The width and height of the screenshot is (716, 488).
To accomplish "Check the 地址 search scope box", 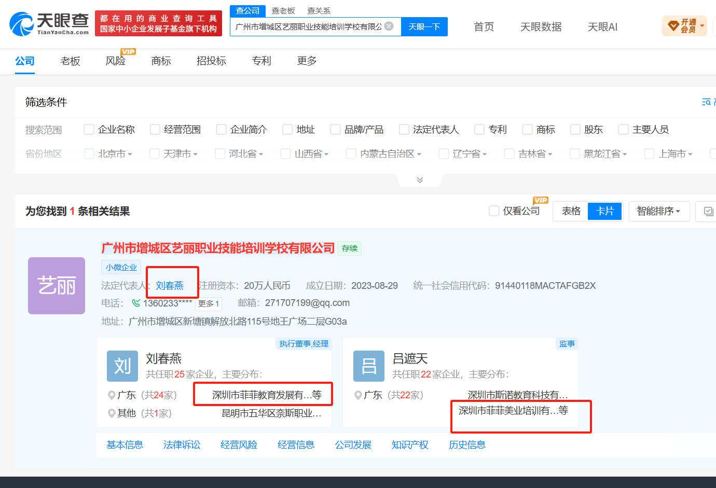I will (287, 129).
